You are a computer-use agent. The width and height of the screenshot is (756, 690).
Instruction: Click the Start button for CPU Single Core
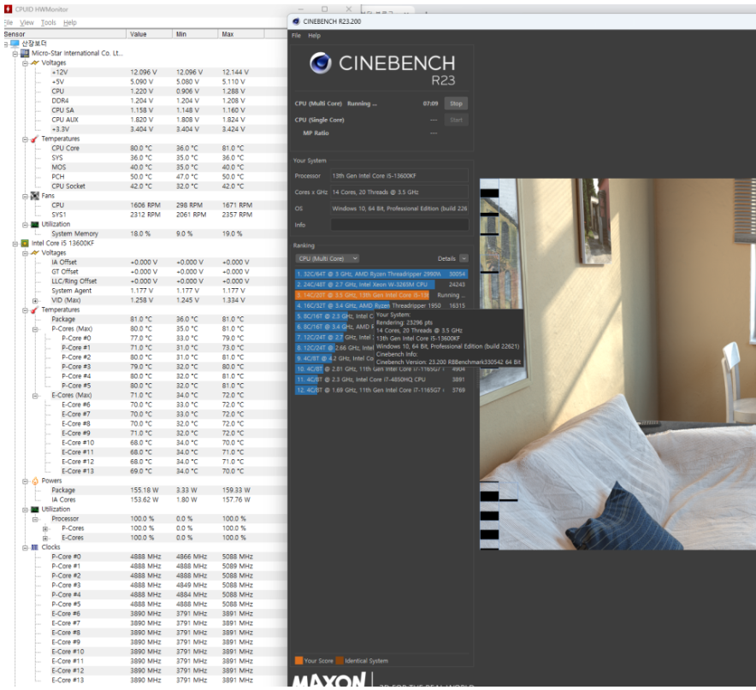pyautogui.click(x=456, y=120)
